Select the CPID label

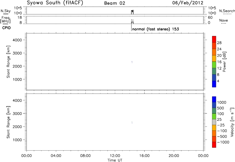coord(6,28)
